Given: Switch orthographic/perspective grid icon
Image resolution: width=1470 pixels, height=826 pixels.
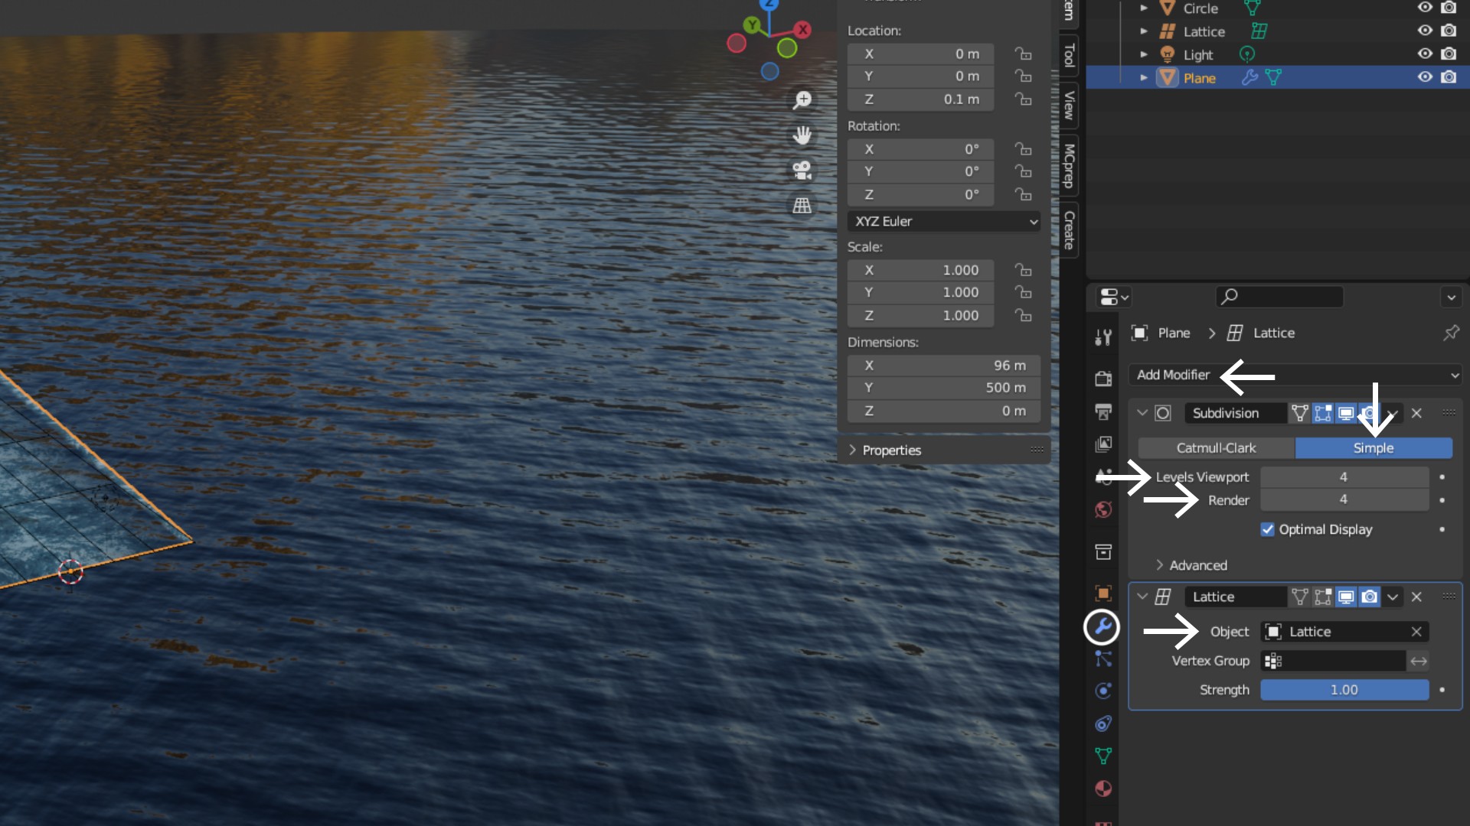Looking at the screenshot, I should tap(802, 206).
